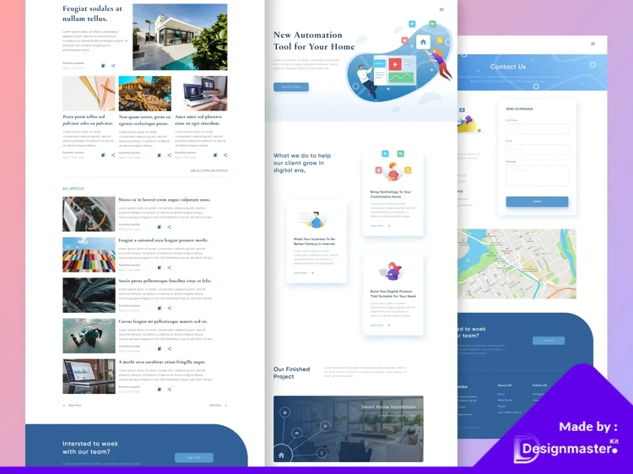Share the 'Amet amet sed pharetra' article
633x474 pixels.
pos(225,155)
